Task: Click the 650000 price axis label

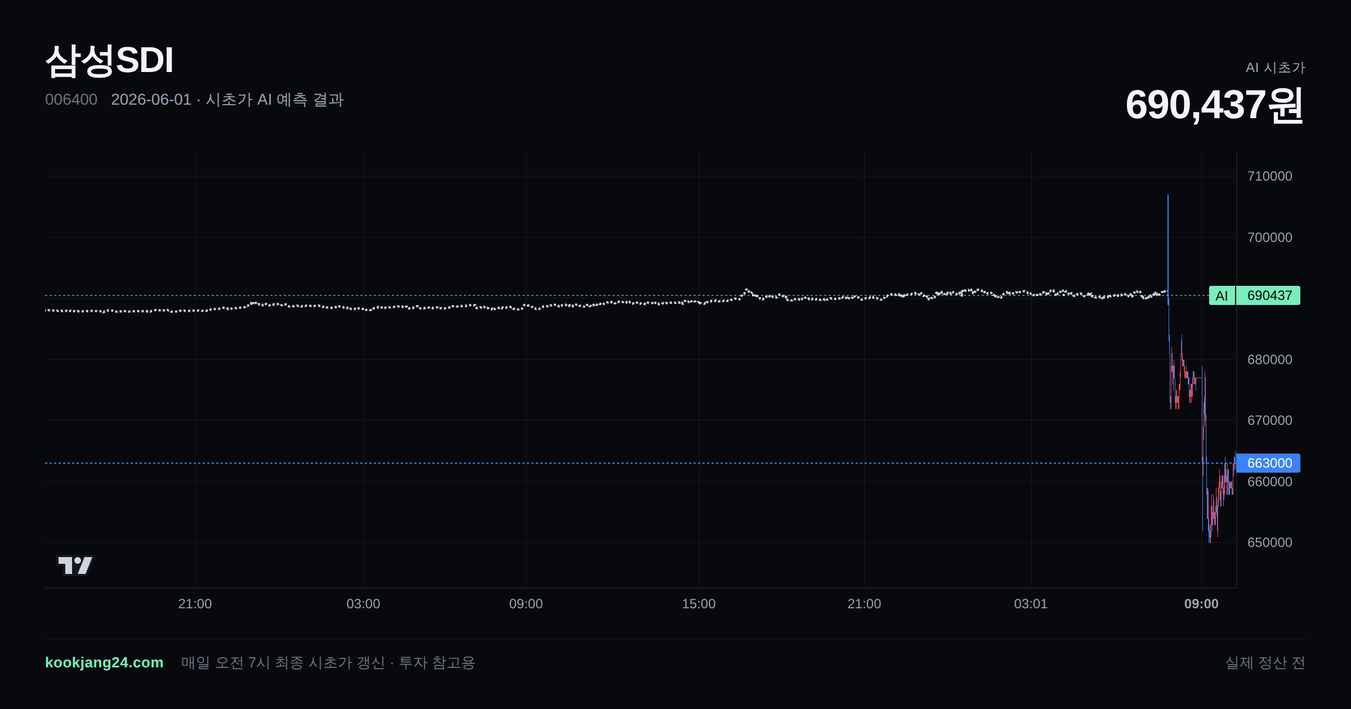Action: [x=1269, y=542]
